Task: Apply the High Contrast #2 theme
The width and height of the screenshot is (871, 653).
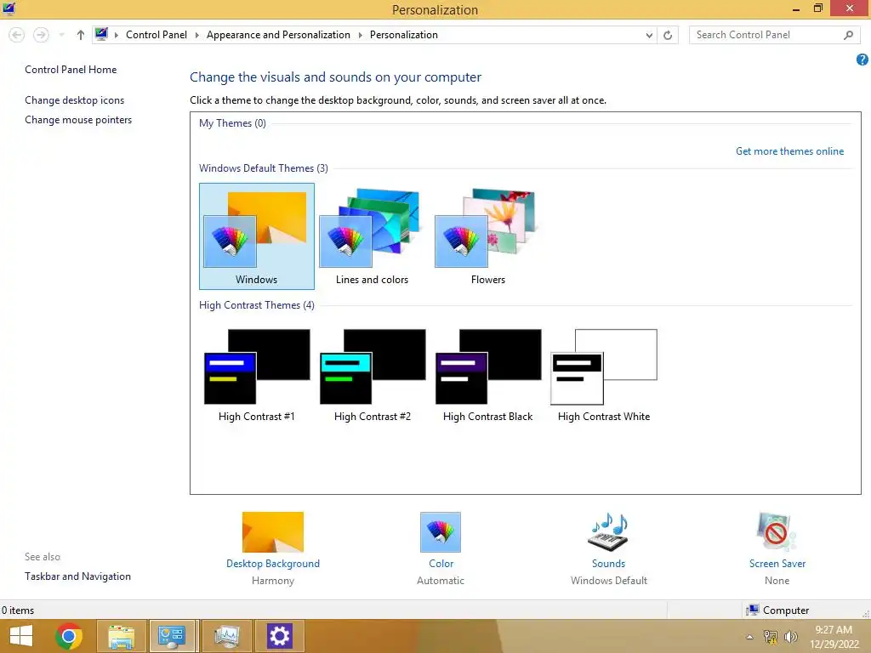Action: (x=373, y=375)
